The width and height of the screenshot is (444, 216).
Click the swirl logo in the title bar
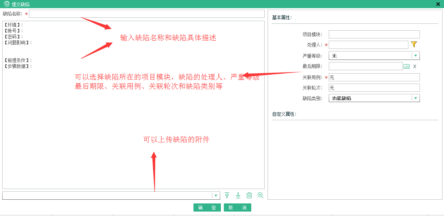click(6, 4)
